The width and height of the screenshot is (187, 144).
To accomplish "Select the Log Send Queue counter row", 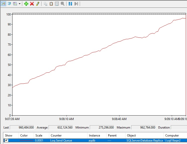I will coord(68,141).
